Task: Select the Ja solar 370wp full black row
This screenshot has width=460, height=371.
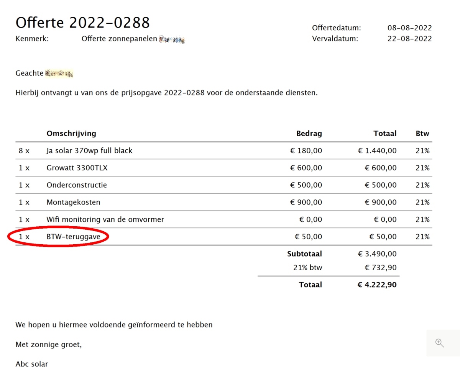Action: (89, 150)
